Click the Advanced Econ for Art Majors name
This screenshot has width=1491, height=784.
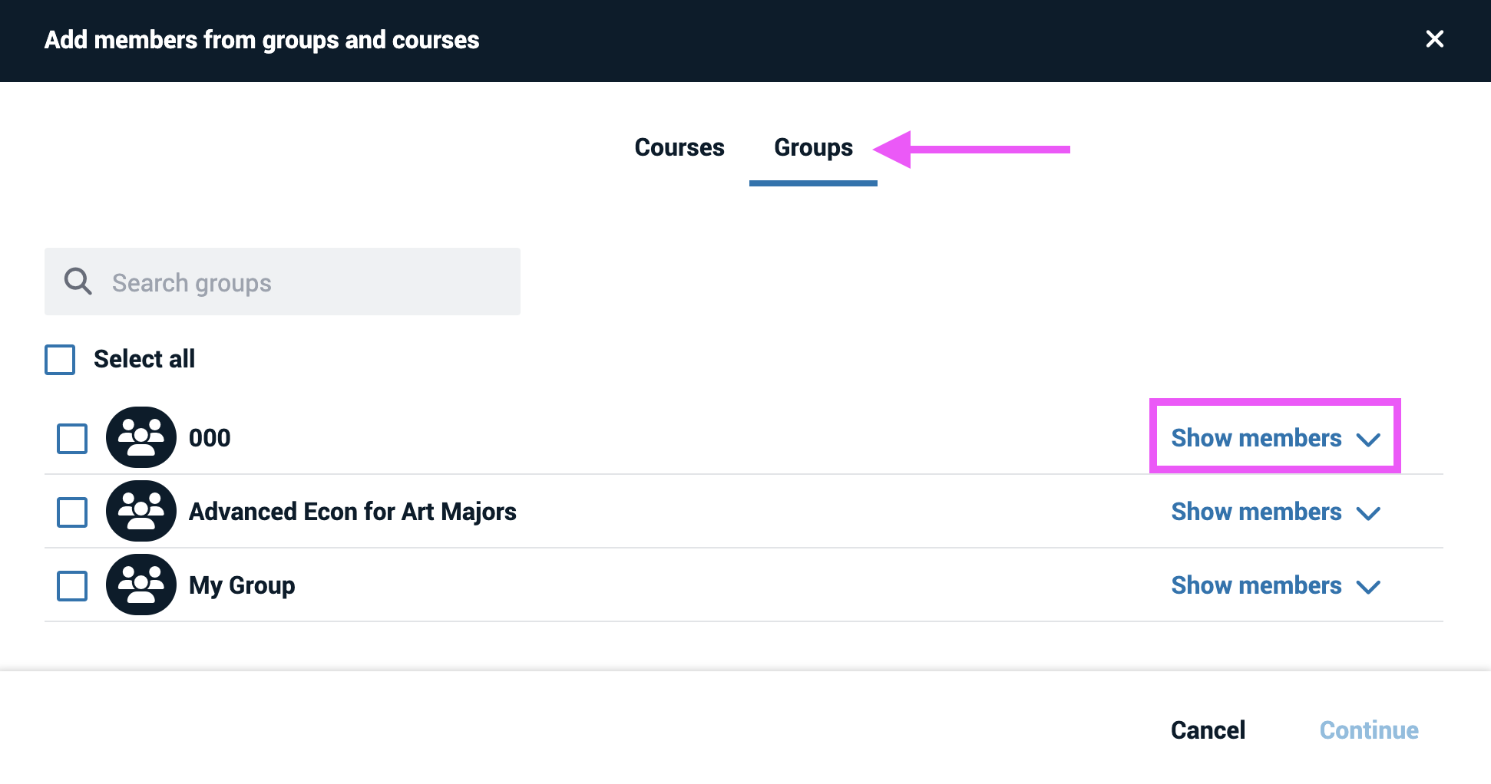[352, 512]
